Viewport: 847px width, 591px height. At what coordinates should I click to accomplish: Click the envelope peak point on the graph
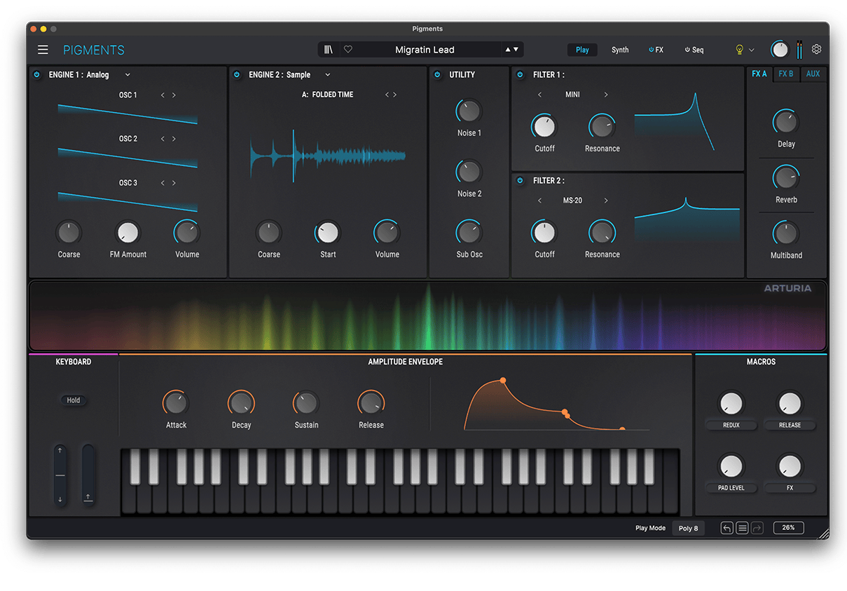tap(502, 380)
